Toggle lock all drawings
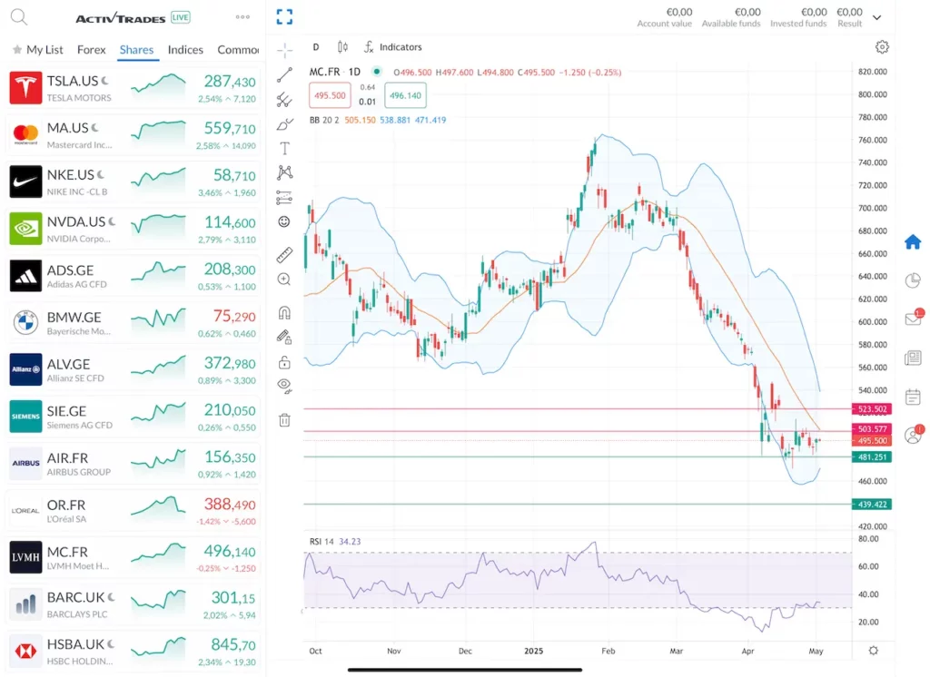Screen dimensions: 930x677 pyautogui.click(x=284, y=362)
